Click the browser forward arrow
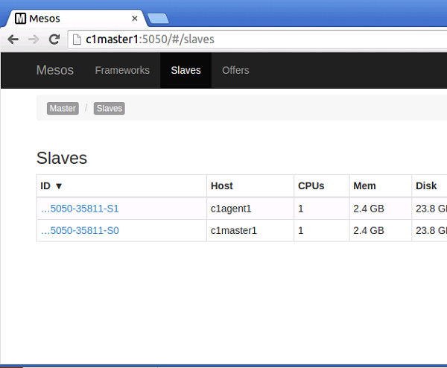447x368 pixels. (x=34, y=39)
